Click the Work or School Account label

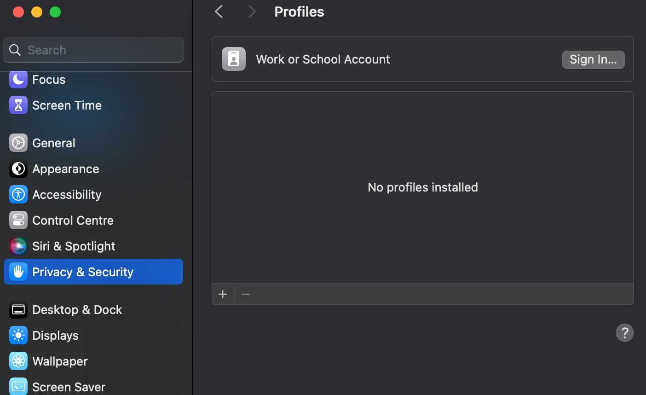click(323, 59)
